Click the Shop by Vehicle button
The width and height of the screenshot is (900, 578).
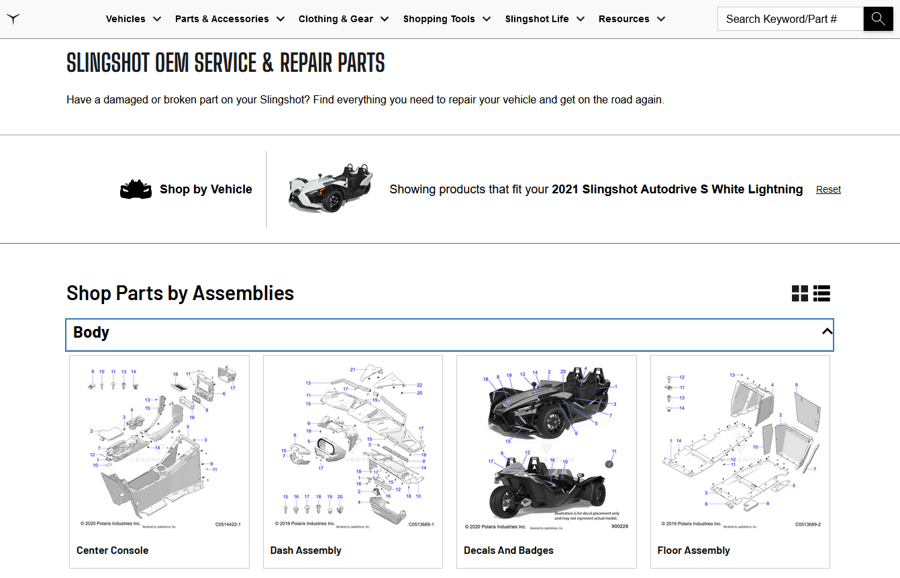pyautogui.click(x=205, y=189)
